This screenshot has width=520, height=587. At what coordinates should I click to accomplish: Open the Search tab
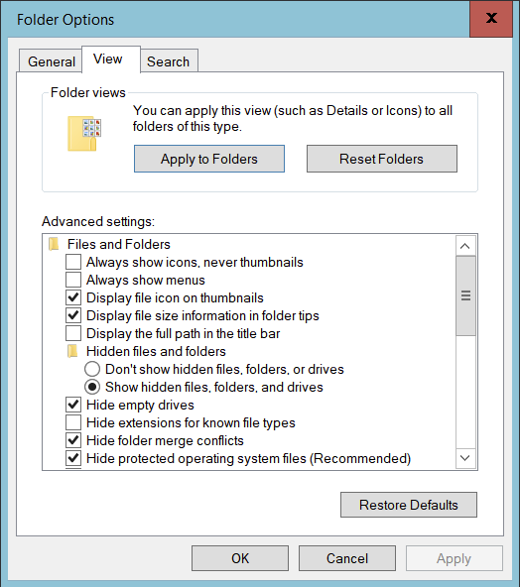point(169,61)
